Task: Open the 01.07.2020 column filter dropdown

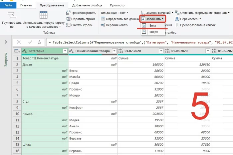Action: pyautogui.click(x=161, y=51)
